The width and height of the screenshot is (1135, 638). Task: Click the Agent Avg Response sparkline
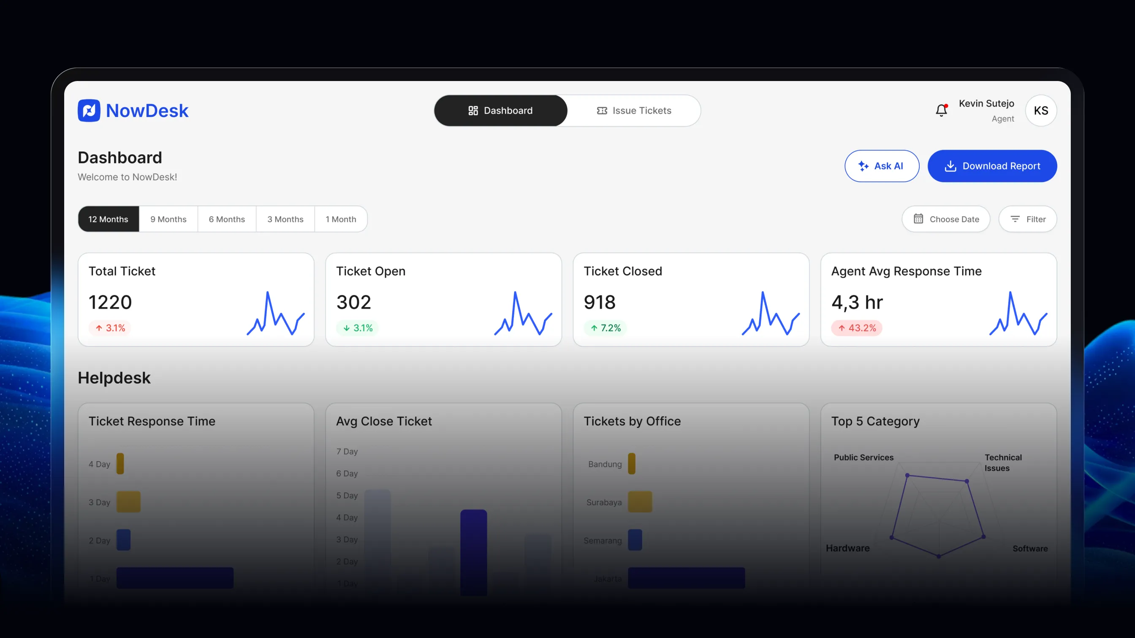(x=1018, y=314)
